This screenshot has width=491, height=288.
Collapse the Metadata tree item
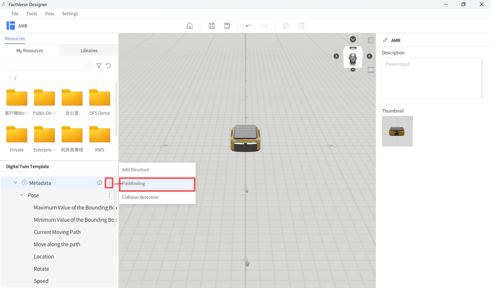pyautogui.click(x=15, y=183)
